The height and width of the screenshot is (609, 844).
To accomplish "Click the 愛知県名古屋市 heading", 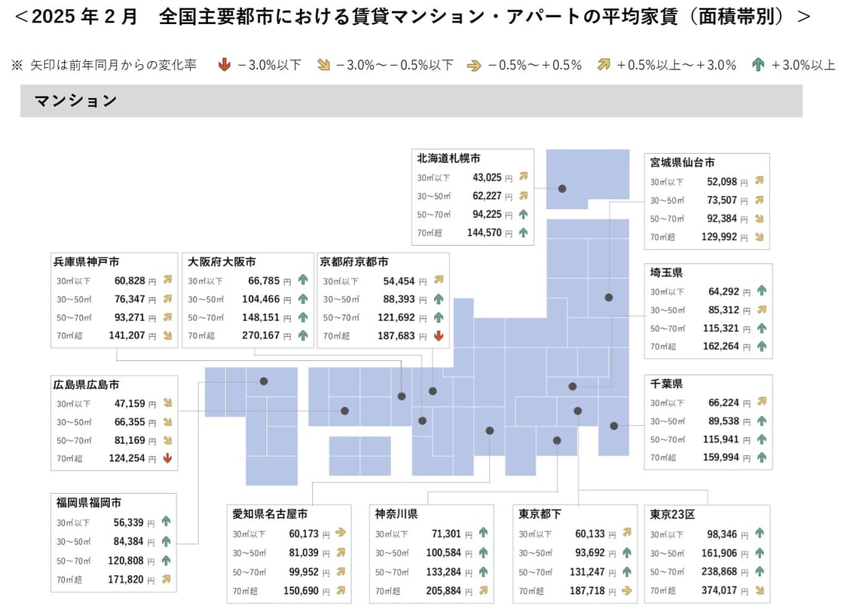I will [x=270, y=514].
